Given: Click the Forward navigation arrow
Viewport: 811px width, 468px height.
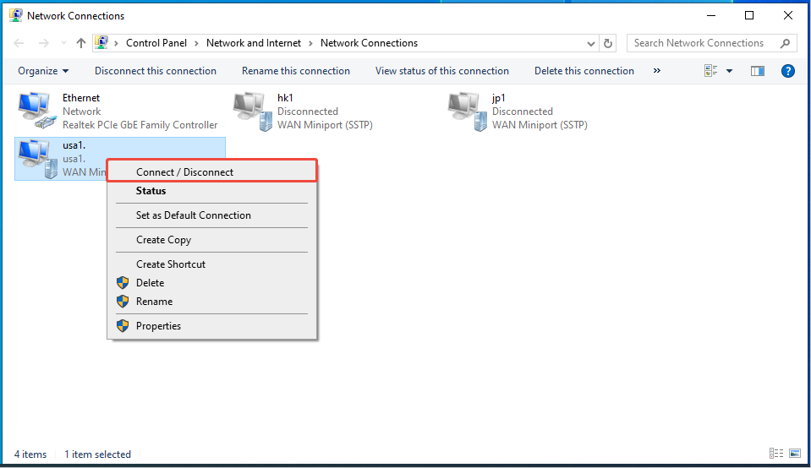Looking at the screenshot, I should 43,43.
